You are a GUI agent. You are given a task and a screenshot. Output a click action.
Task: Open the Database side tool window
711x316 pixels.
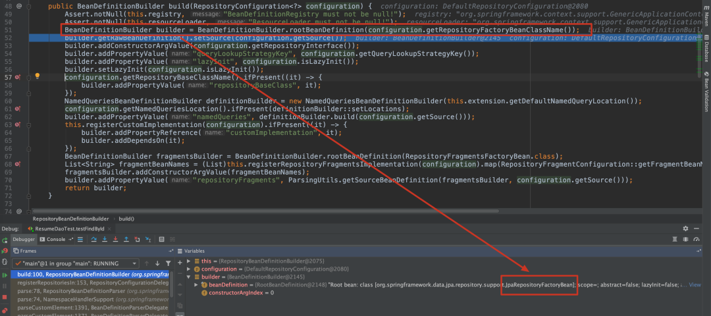tap(706, 50)
